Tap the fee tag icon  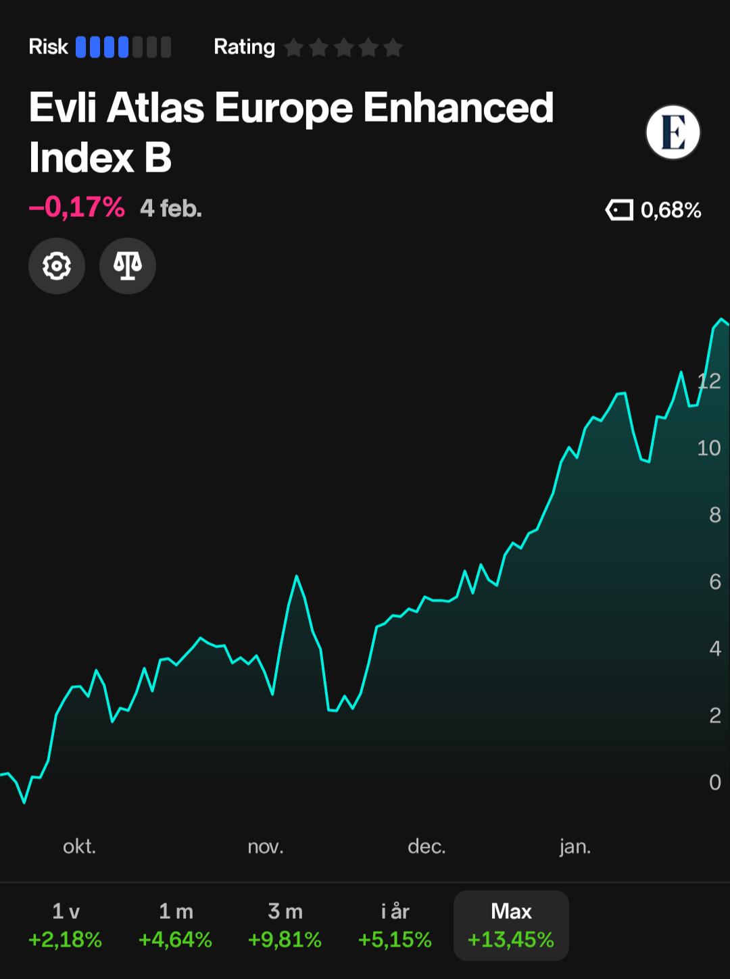(x=619, y=210)
